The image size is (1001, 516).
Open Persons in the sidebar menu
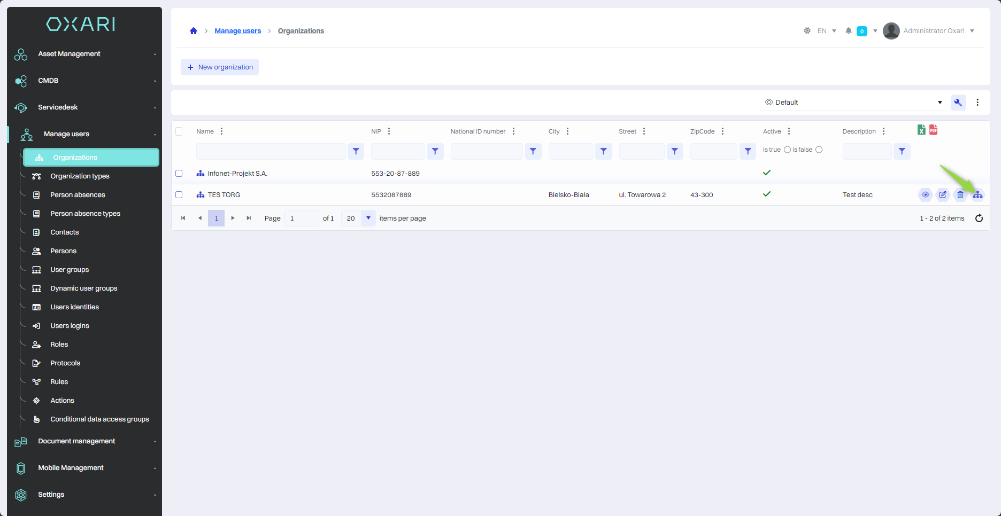pyautogui.click(x=63, y=251)
